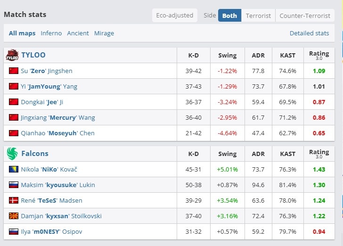Open Su 'Zero' Jingshen player profile
The height and width of the screenshot is (246, 343).
[47, 71]
